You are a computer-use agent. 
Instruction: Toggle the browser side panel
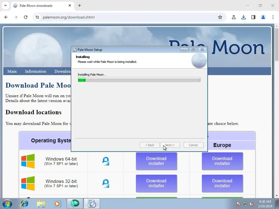click(x=253, y=17)
